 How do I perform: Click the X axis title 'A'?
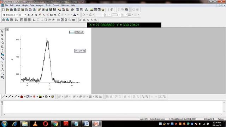pyautogui.click(x=50, y=89)
